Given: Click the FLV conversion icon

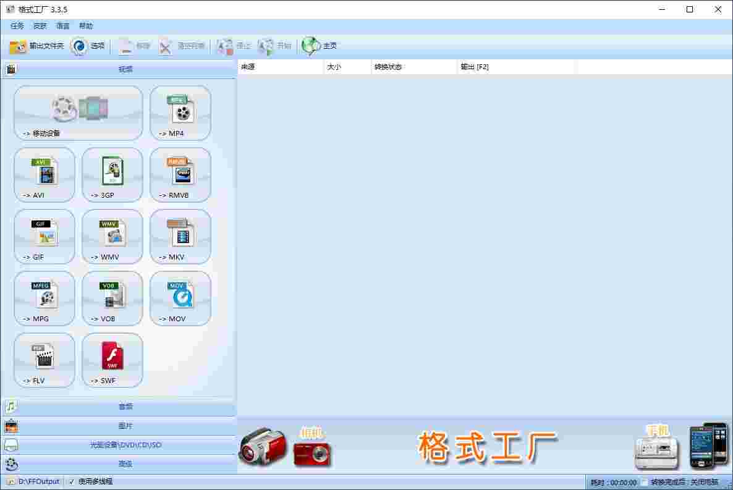Looking at the screenshot, I should tap(44, 360).
